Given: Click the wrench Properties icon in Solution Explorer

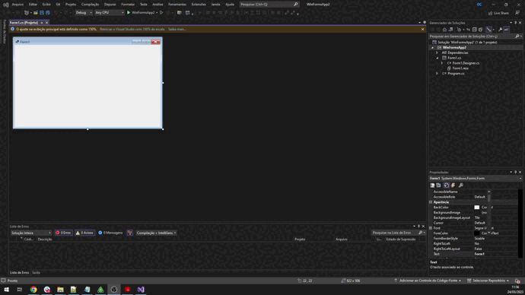Looking at the screenshot, I should click(x=500, y=30).
